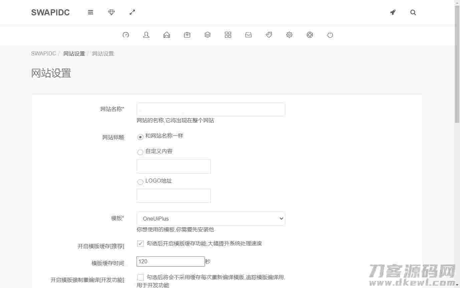460x288 pixels.
Task: Open the 模板 OneUiPlus dropdown
Action: coord(211,219)
